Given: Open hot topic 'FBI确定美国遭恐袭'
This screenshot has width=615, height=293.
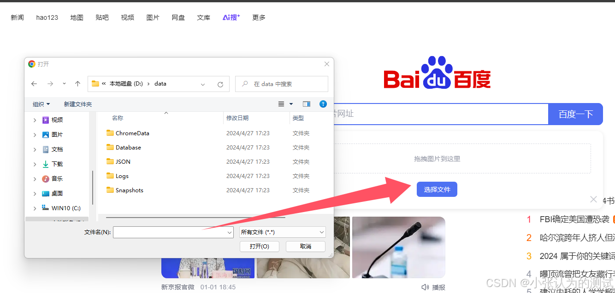Looking at the screenshot, I should pos(574,219).
